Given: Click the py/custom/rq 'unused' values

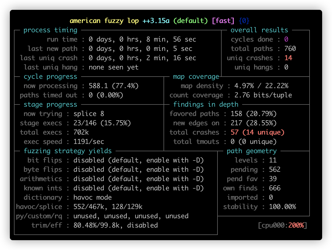Looking at the screenshot, I should coord(131,216).
